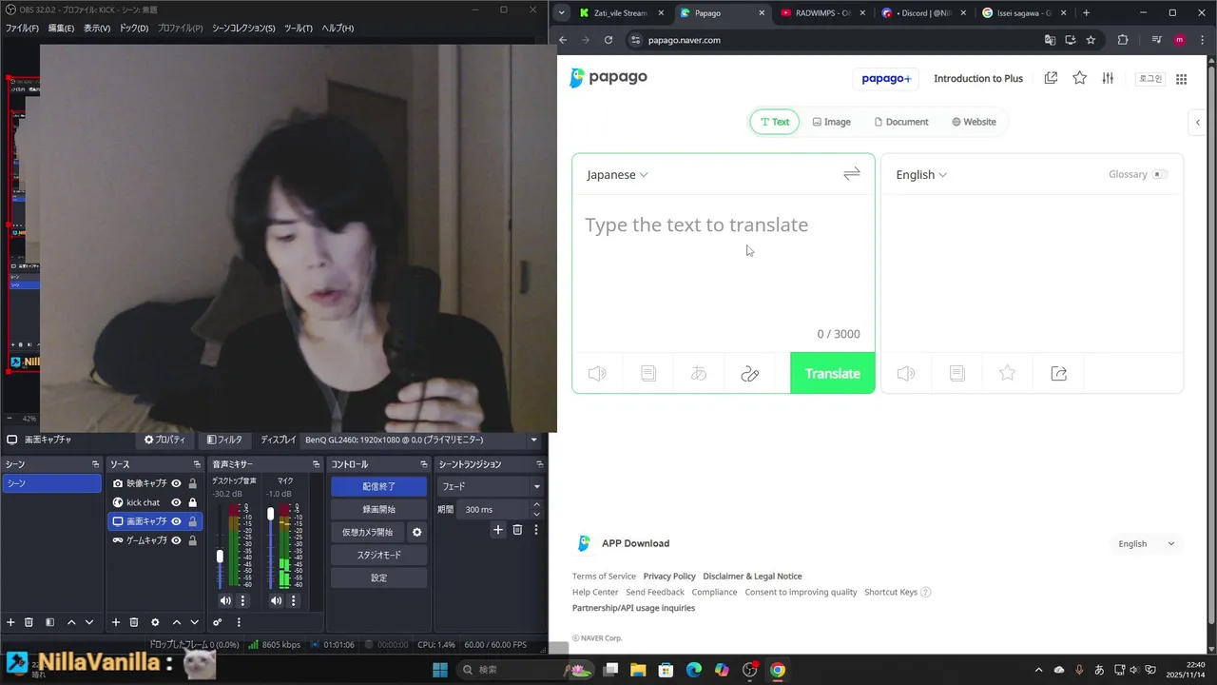Open OBS 表示 menu
This screenshot has width=1217, height=685.
(97, 28)
